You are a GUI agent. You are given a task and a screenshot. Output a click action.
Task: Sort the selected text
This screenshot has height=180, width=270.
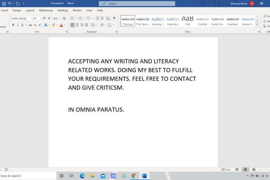108,18
